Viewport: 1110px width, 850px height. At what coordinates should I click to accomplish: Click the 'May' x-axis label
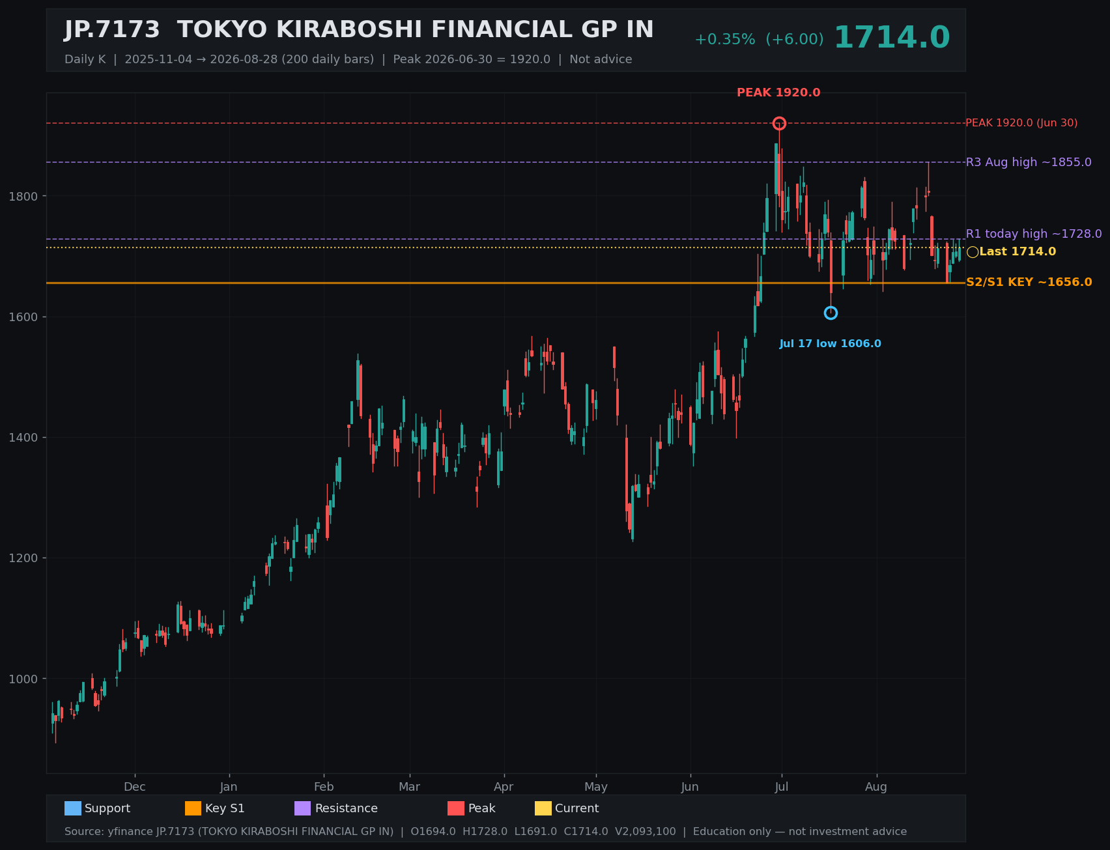(x=596, y=787)
